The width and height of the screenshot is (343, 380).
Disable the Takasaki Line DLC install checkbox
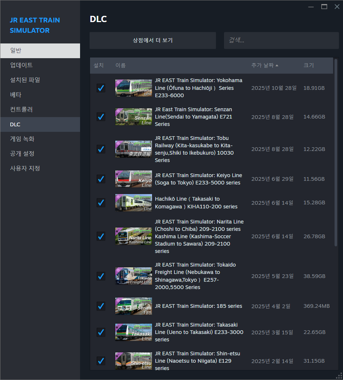click(x=101, y=332)
